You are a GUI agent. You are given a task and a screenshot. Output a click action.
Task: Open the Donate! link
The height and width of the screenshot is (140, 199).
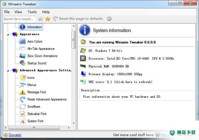pyautogui.click(x=15, y=135)
